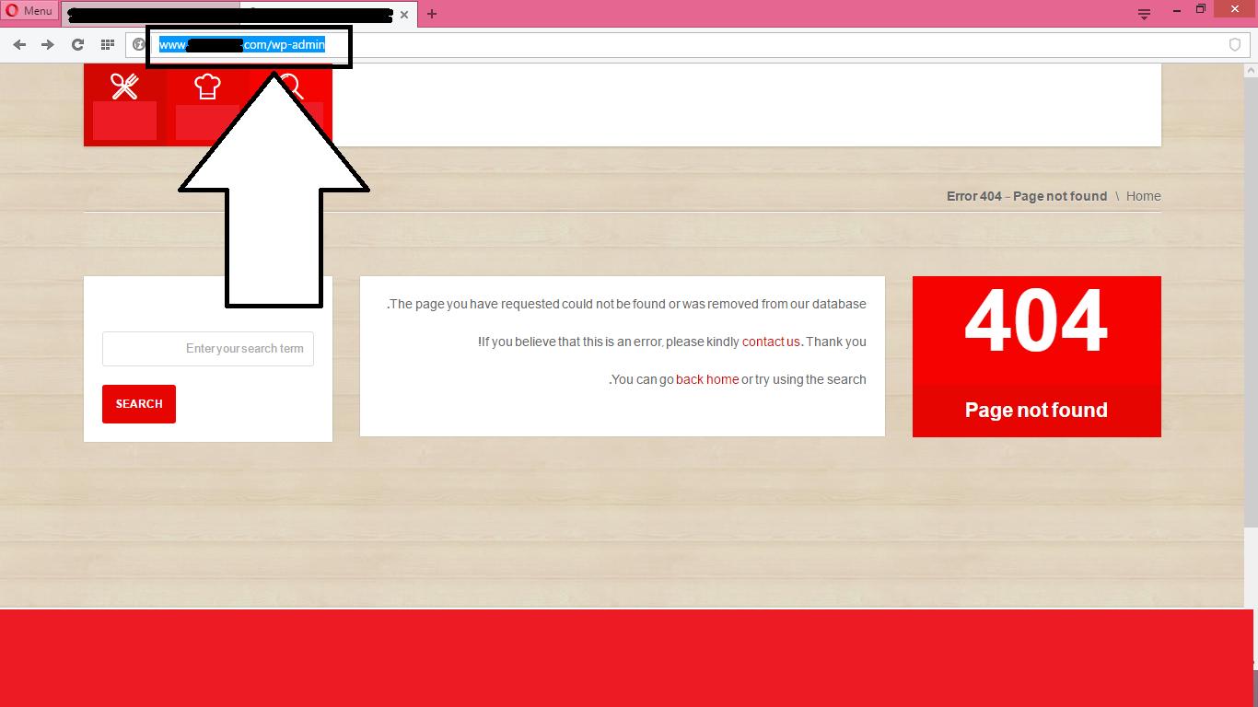
Task: Reload the current page
Action: [77, 43]
